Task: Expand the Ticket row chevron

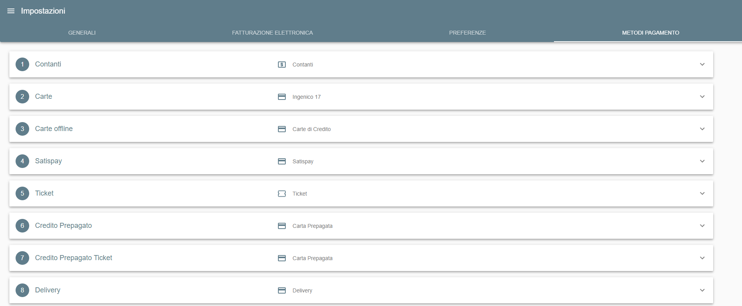Action: pyautogui.click(x=702, y=193)
